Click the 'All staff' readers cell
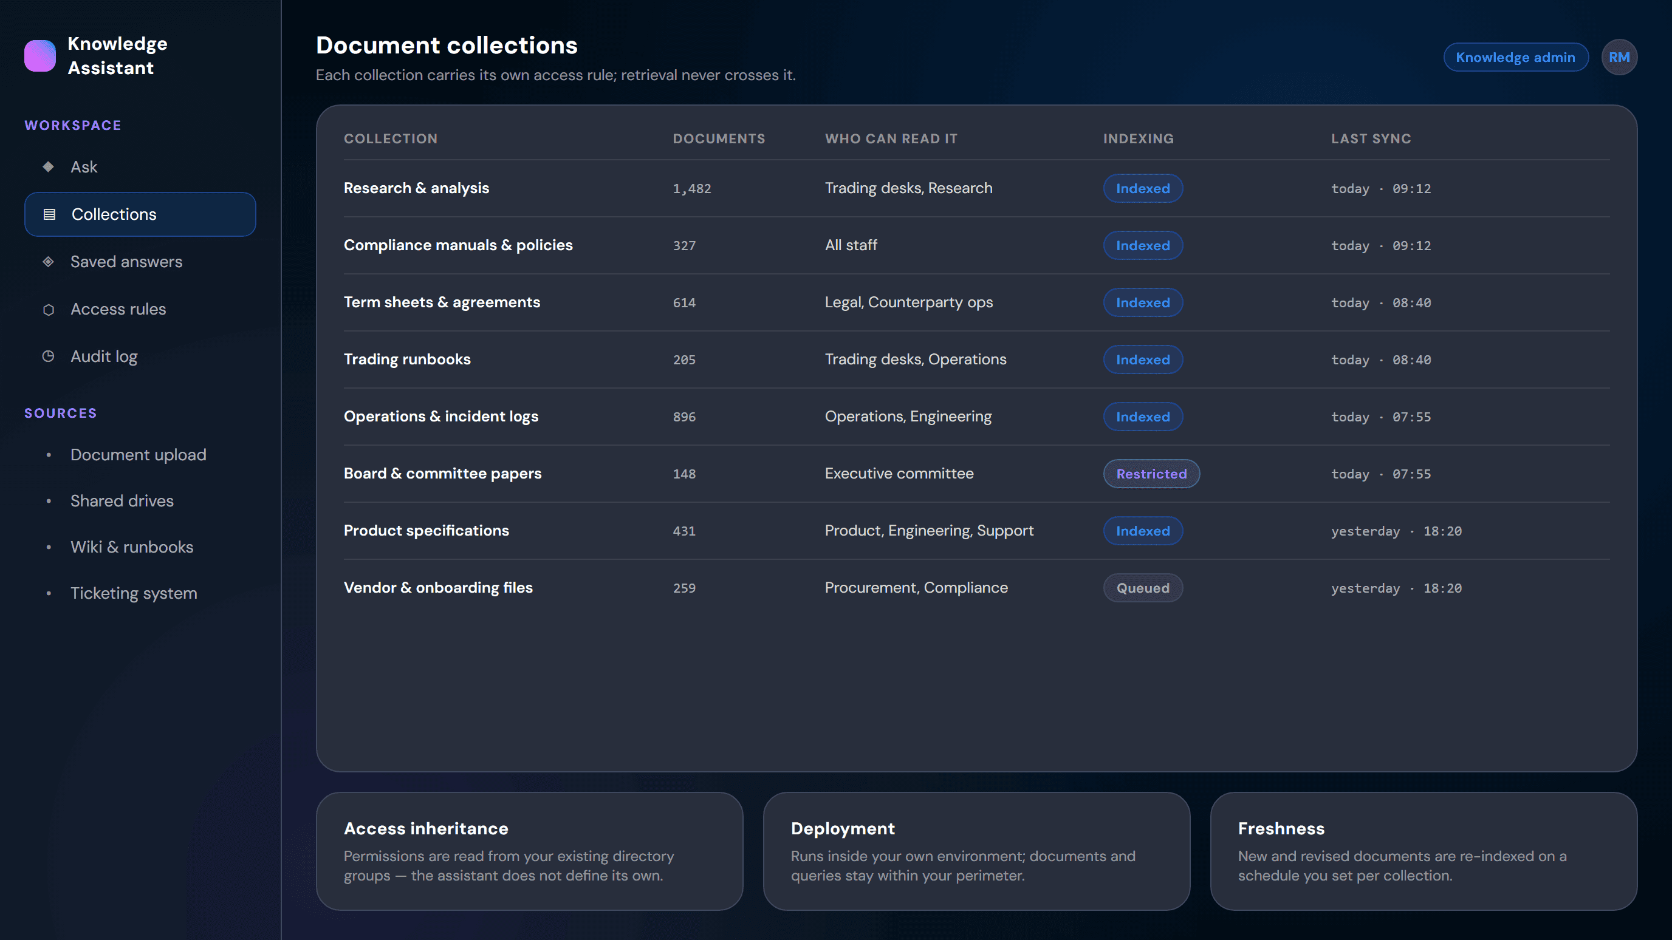The image size is (1672, 940). pyautogui.click(x=851, y=245)
